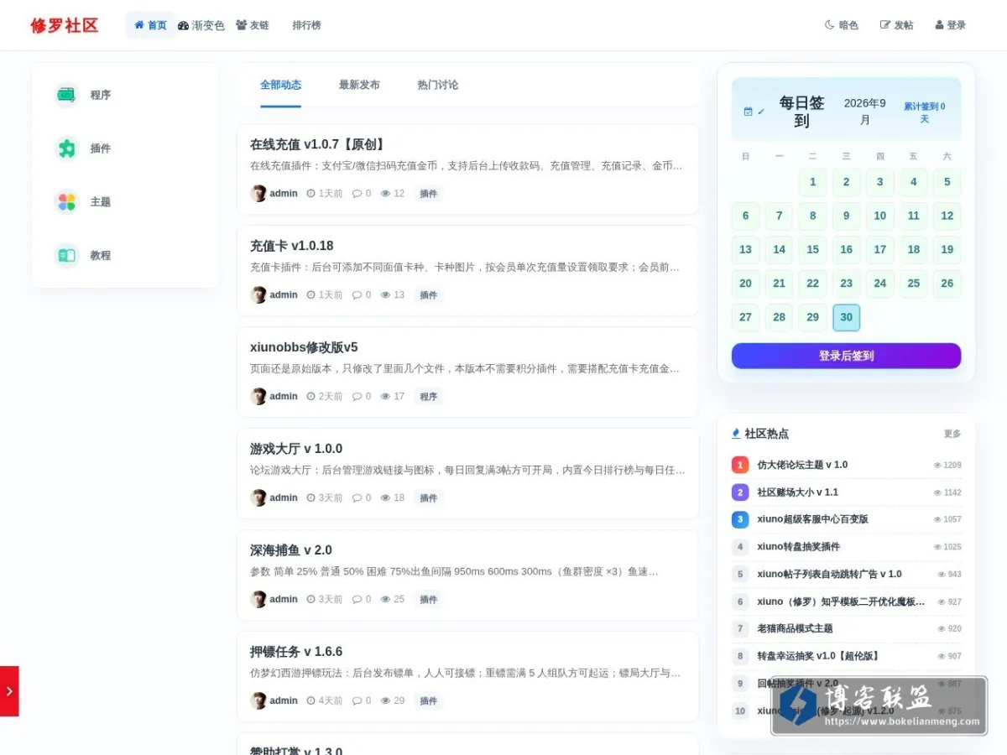Open post xiunobbs修改版v5
Screen dimensions: 1007x755
pyautogui.click(x=304, y=347)
